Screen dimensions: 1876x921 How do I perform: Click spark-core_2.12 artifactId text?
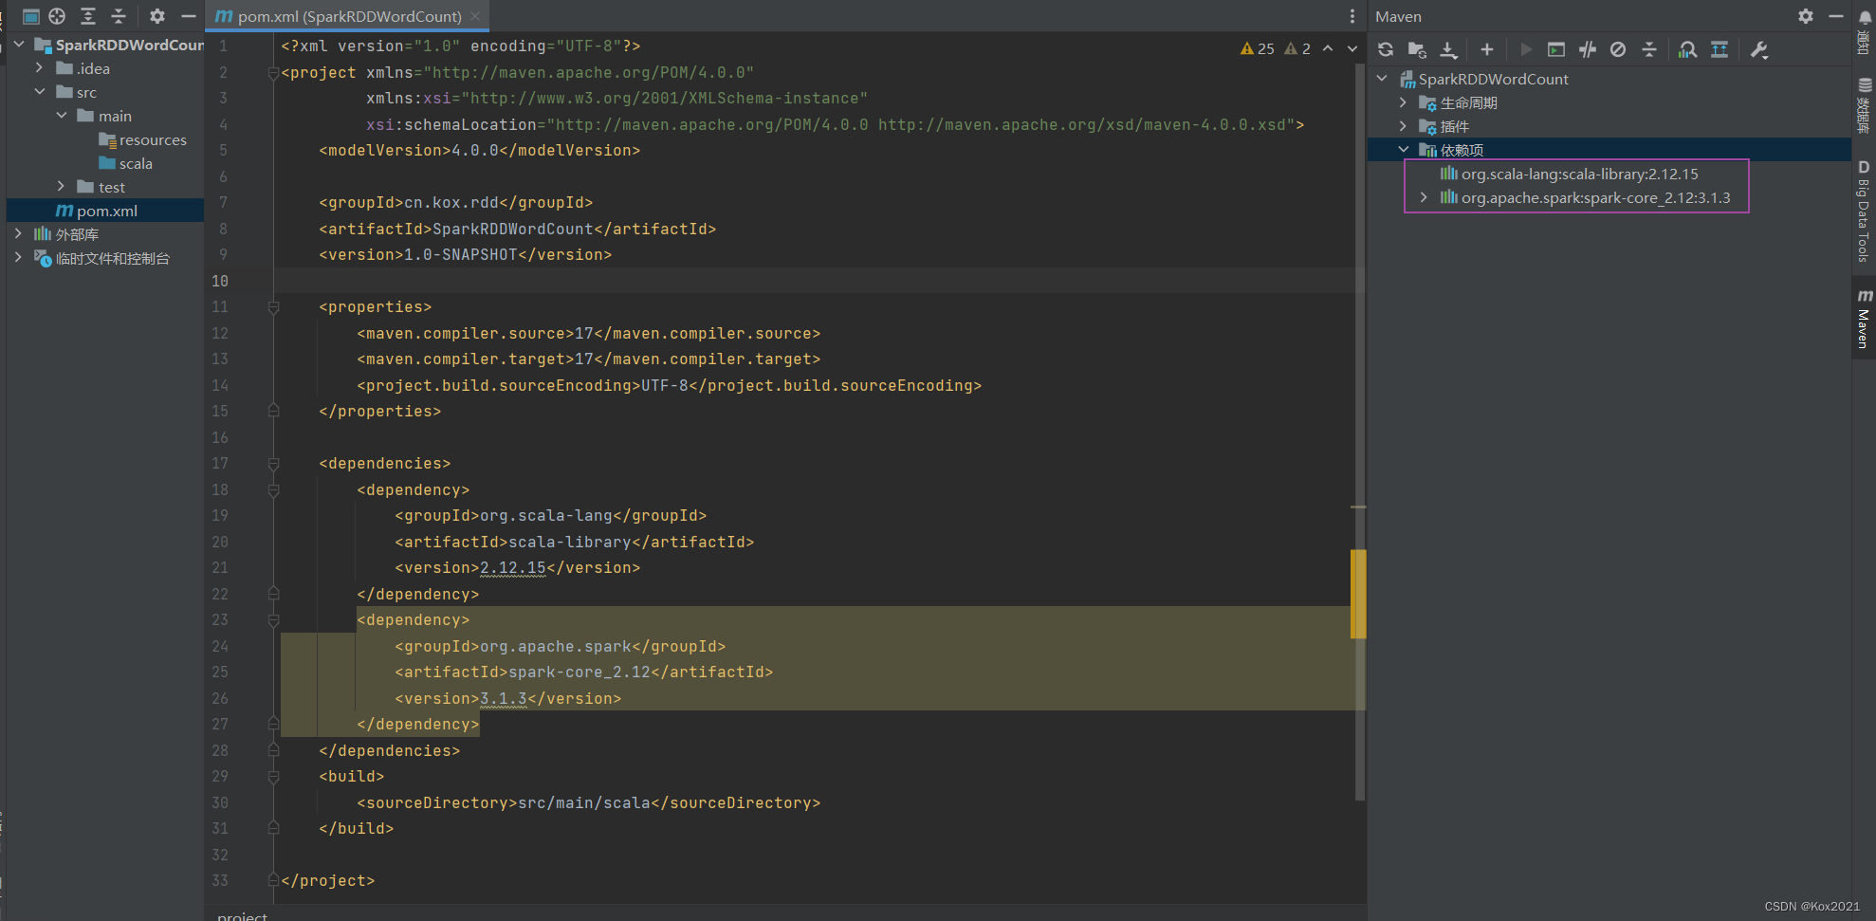(579, 672)
